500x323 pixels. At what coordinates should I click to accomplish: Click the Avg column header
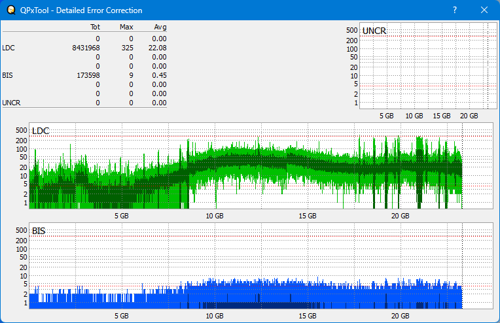[x=160, y=27]
